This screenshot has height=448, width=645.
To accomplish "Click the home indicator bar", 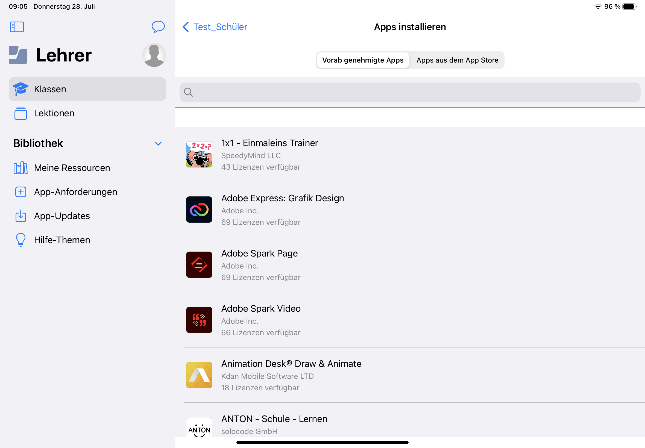I will (x=322, y=442).
